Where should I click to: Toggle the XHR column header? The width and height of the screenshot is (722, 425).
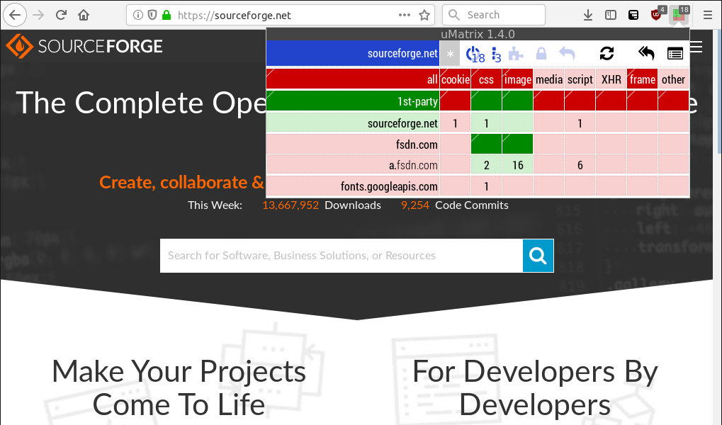click(x=611, y=79)
